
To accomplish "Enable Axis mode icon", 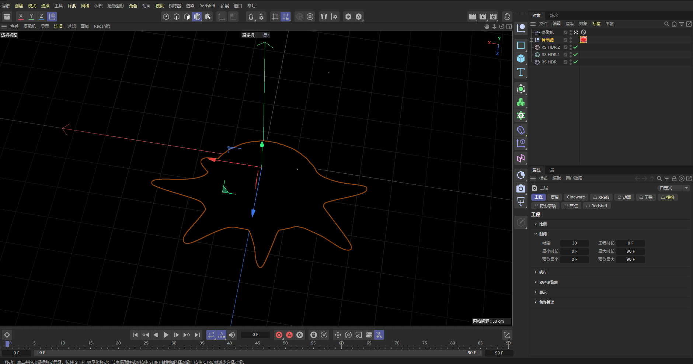I will pos(221,17).
